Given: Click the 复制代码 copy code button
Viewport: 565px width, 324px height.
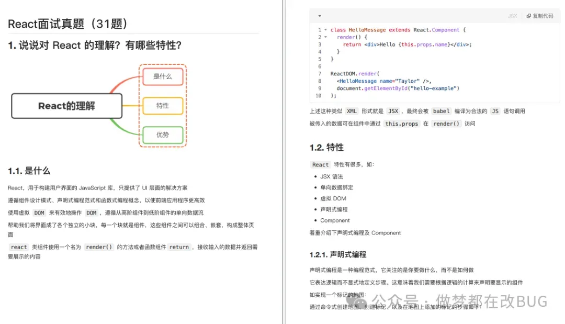Looking at the screenshot, I should pos(539,16).
